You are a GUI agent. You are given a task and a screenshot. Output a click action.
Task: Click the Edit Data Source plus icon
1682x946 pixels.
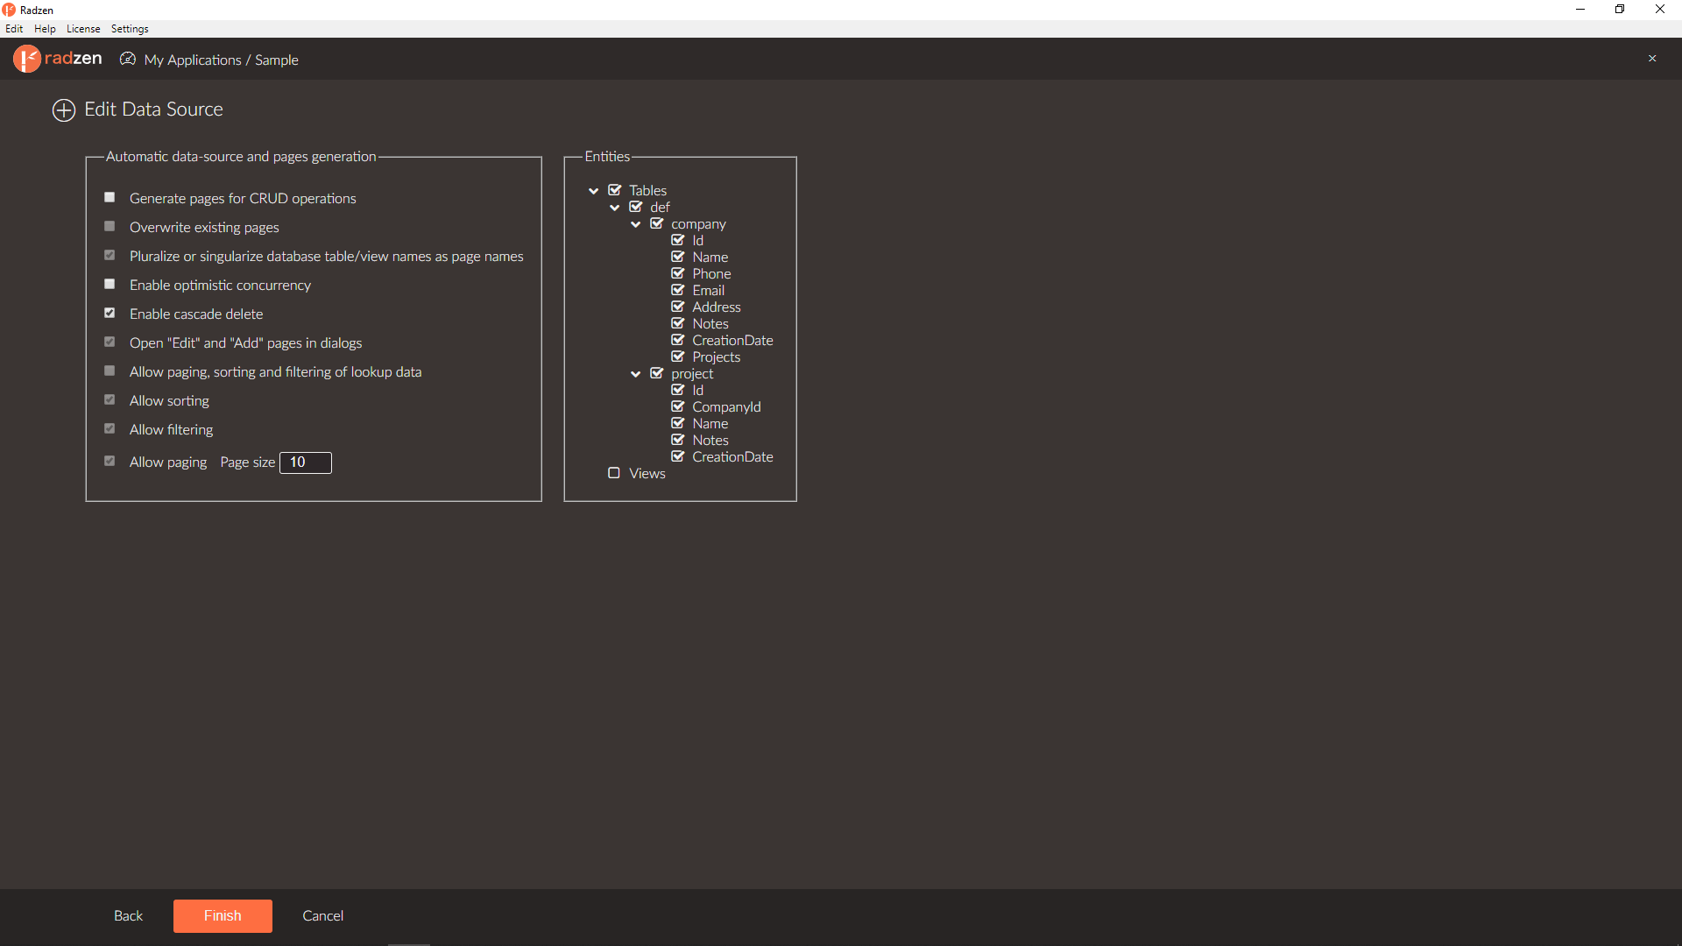(64, 110)
